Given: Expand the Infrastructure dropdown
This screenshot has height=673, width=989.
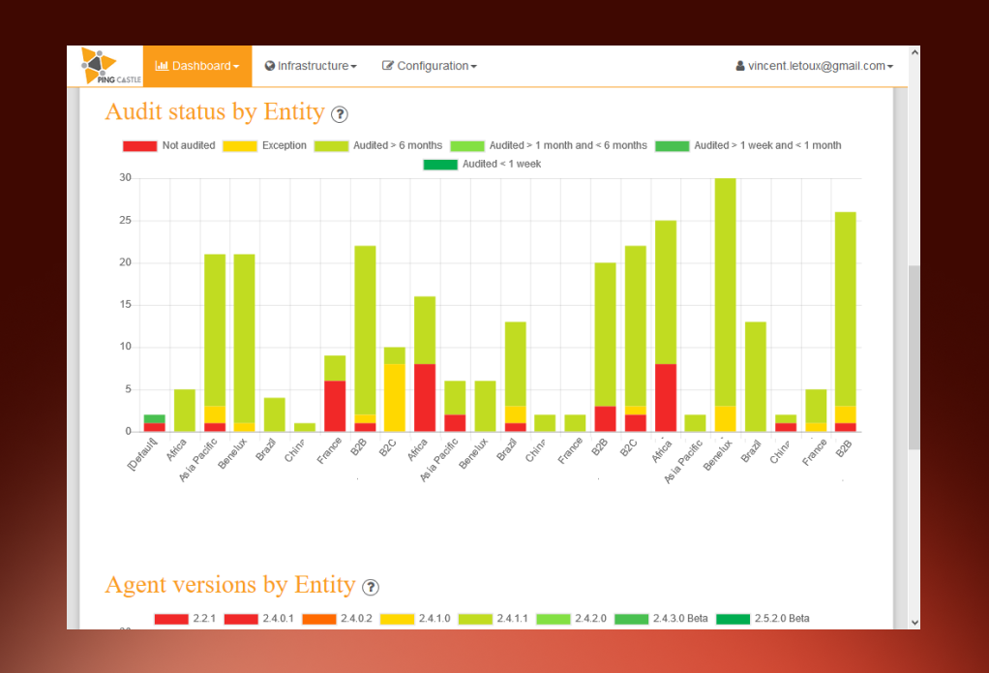Looking at the screenshot, I should [x=311, y=66].
